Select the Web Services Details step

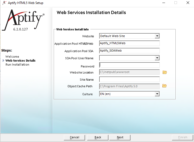[x=20, y=61]
